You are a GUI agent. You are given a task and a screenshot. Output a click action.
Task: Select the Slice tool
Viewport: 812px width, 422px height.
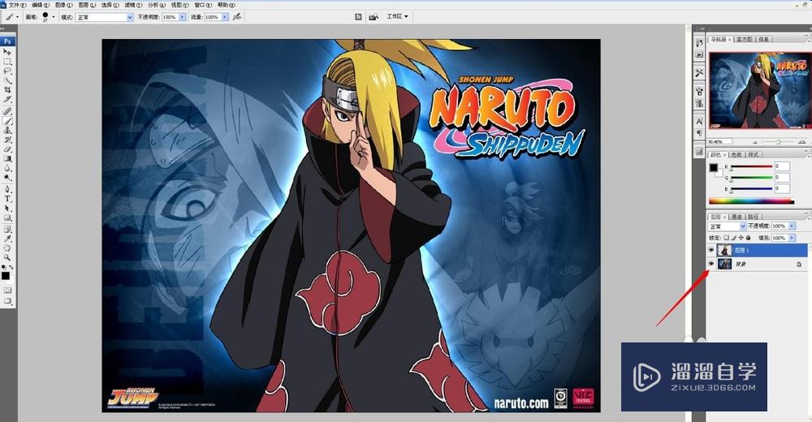pos(6,99)
